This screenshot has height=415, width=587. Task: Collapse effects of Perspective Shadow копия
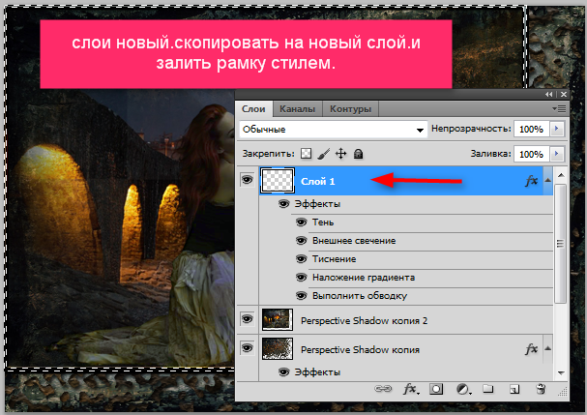coord(547,348)
